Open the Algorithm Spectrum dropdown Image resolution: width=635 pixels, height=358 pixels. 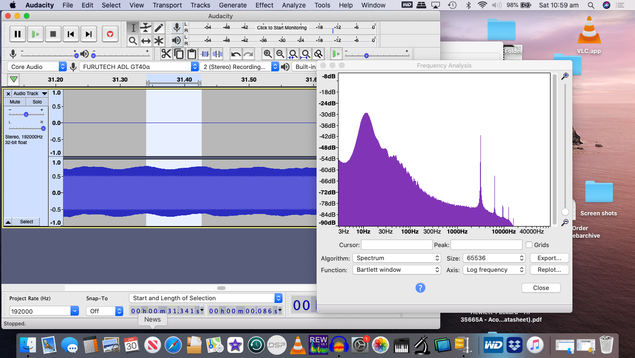[397, 258]
